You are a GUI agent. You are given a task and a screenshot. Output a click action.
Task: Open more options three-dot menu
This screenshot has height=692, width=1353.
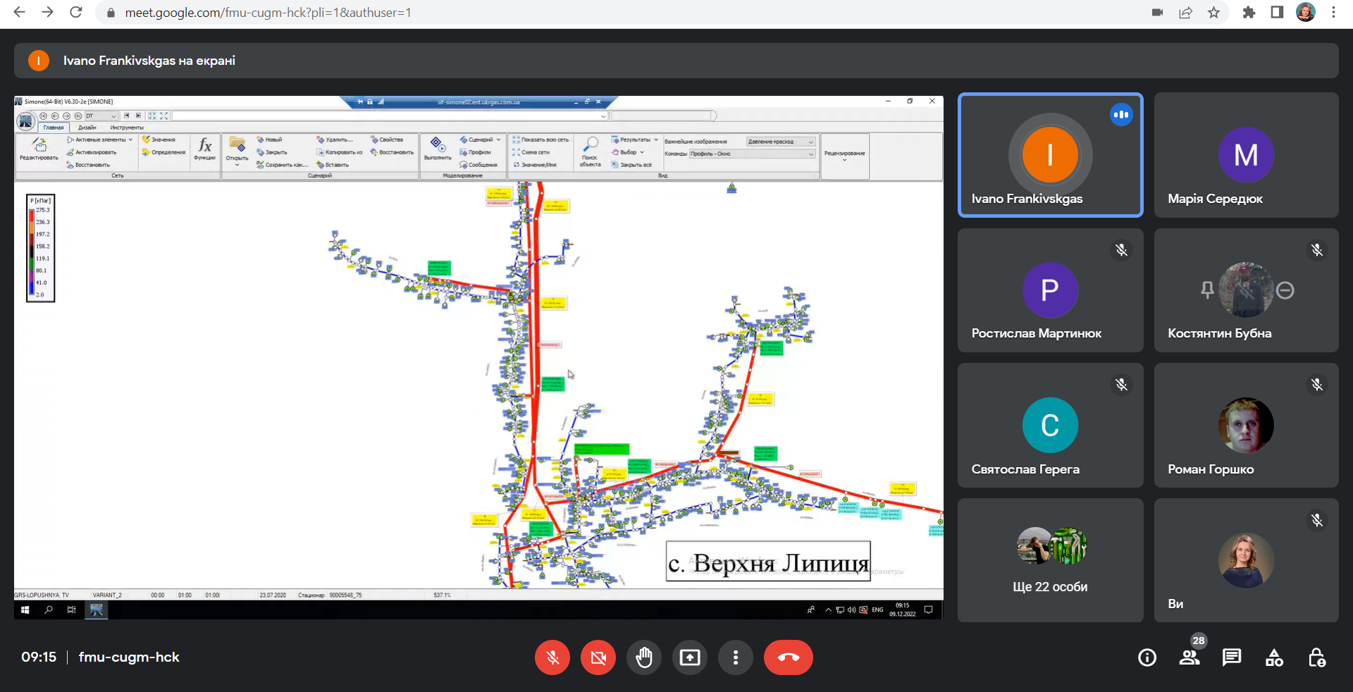736,657
